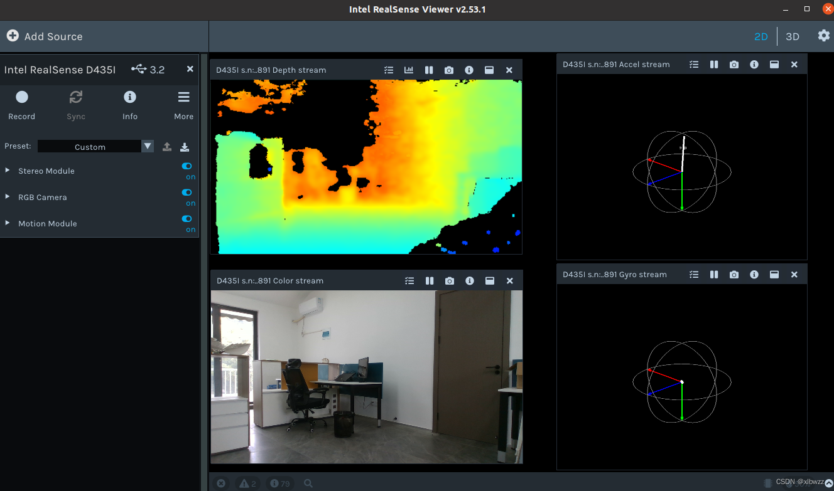Image resolution: width=834 pixels, height=491 pixels.
Task: Click the color camera room image
Action: tap(367, 377)
